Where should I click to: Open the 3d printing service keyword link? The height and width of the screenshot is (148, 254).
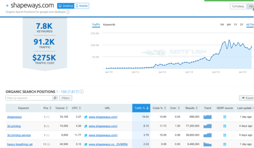[19, 135]
